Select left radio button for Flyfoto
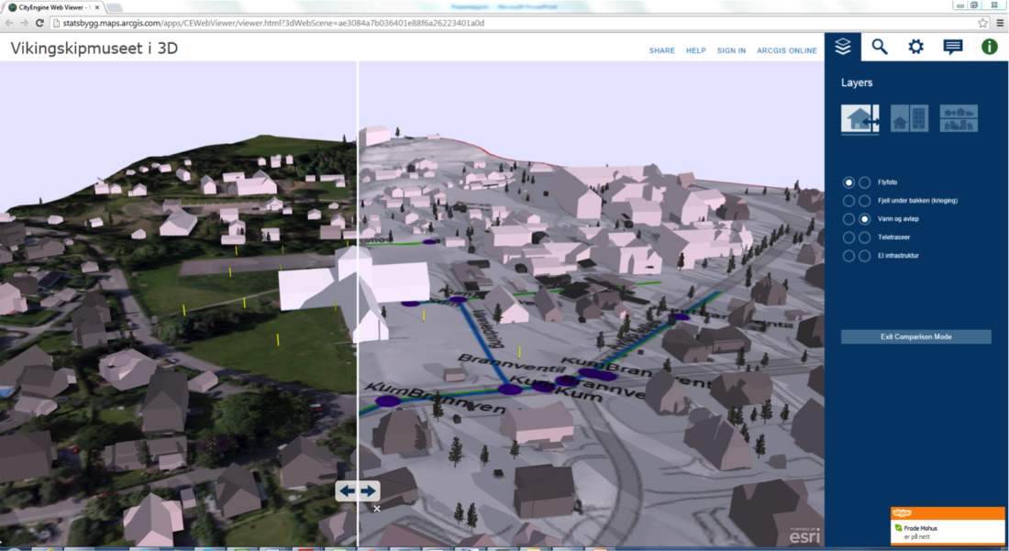Viewport: 1009px width, 551px height. click(x=849, y=182)
